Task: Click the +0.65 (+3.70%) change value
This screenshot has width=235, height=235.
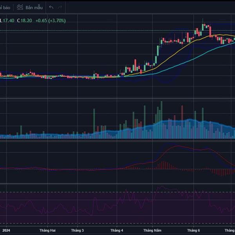Action: [x=50, y=20]
